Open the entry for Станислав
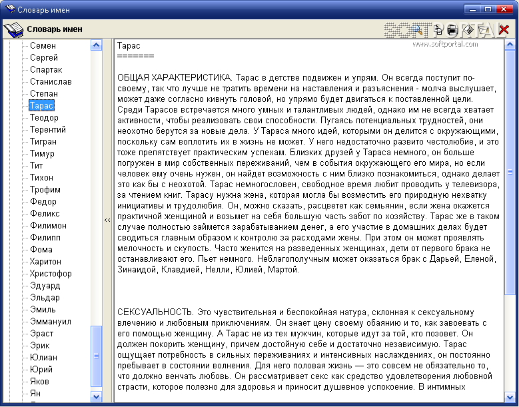 click(51, 81)
